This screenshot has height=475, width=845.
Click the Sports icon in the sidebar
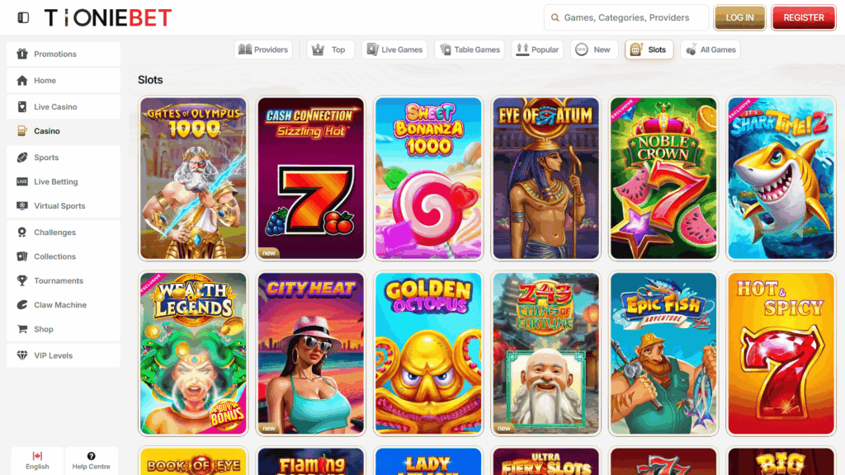click(21, 157)
